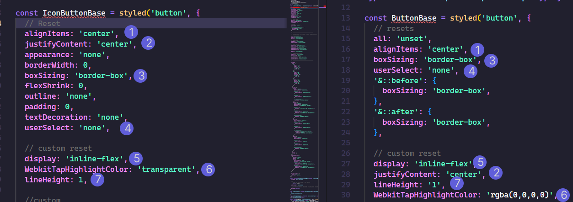
Task: Click boxSizing on line 23 inside '&::after'
Action: [x=403, y=122]
